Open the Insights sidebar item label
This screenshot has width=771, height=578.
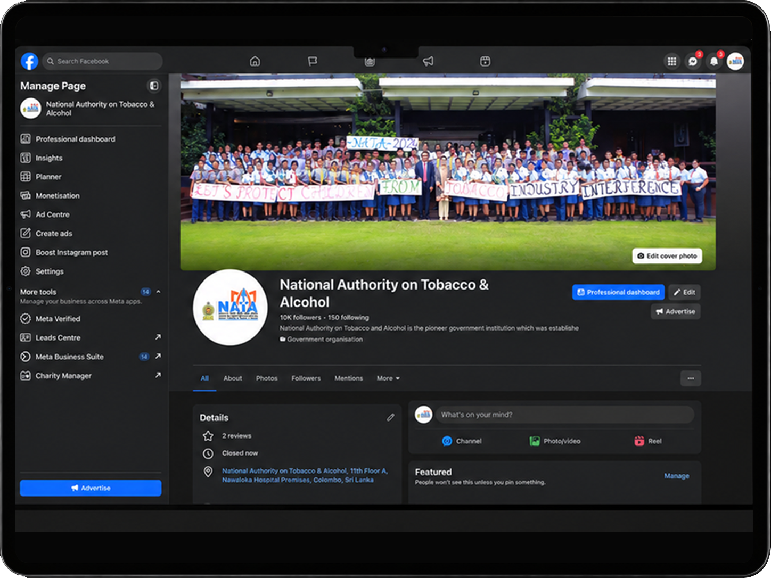49,158
